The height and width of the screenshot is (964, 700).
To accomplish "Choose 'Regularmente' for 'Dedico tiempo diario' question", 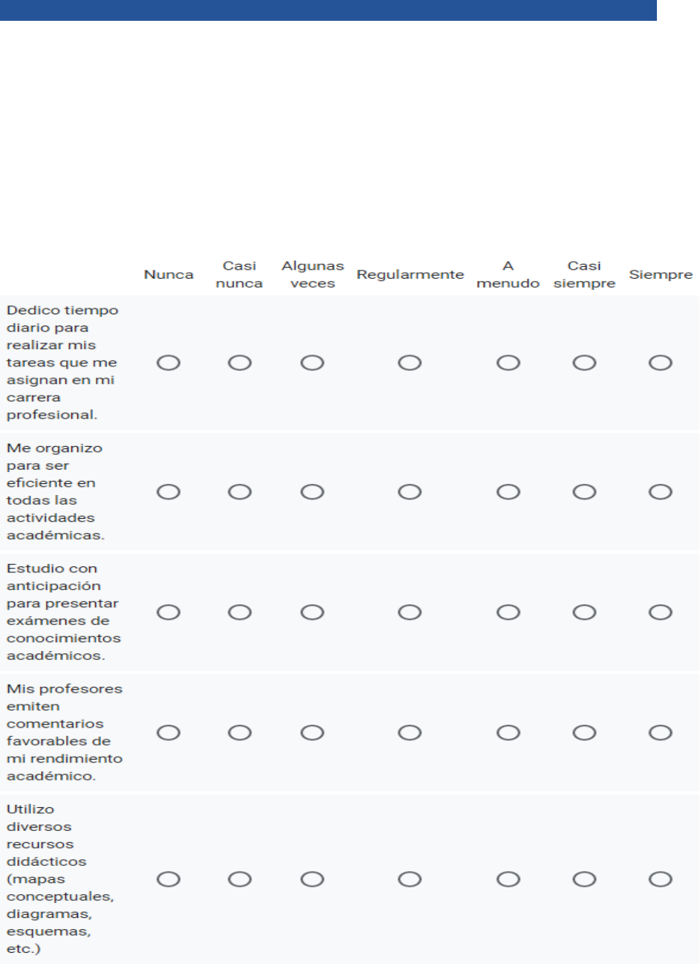I will click(x=409, y=363).
